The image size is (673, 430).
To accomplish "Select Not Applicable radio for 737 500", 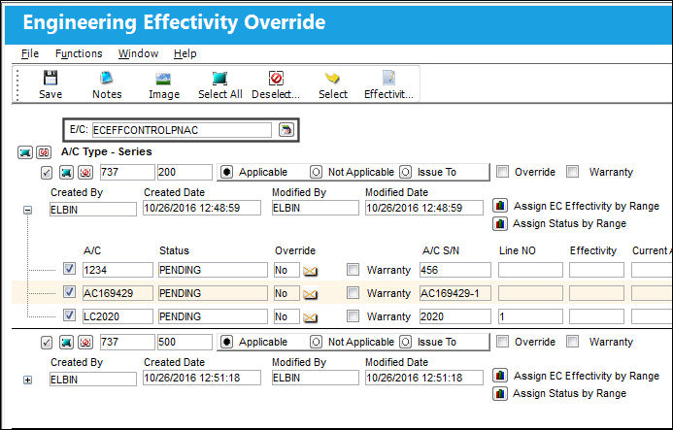I will tap(316, 342).
